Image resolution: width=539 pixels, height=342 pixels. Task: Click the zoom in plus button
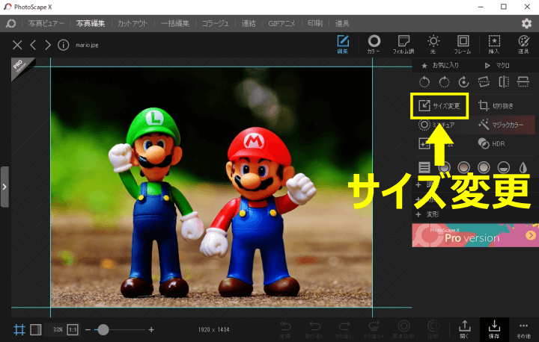coord(151,329)
